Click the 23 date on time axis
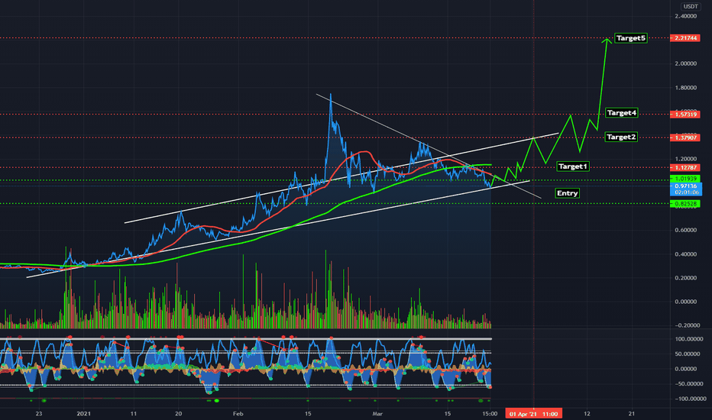712x420 pixels. [39, 414]
